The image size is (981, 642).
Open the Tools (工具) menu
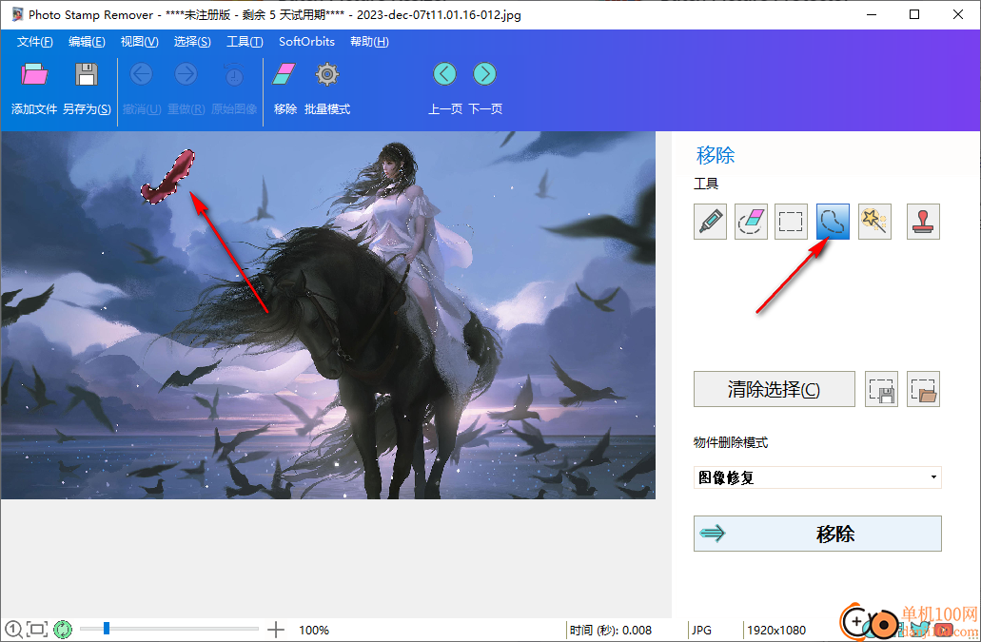[245, 42]
